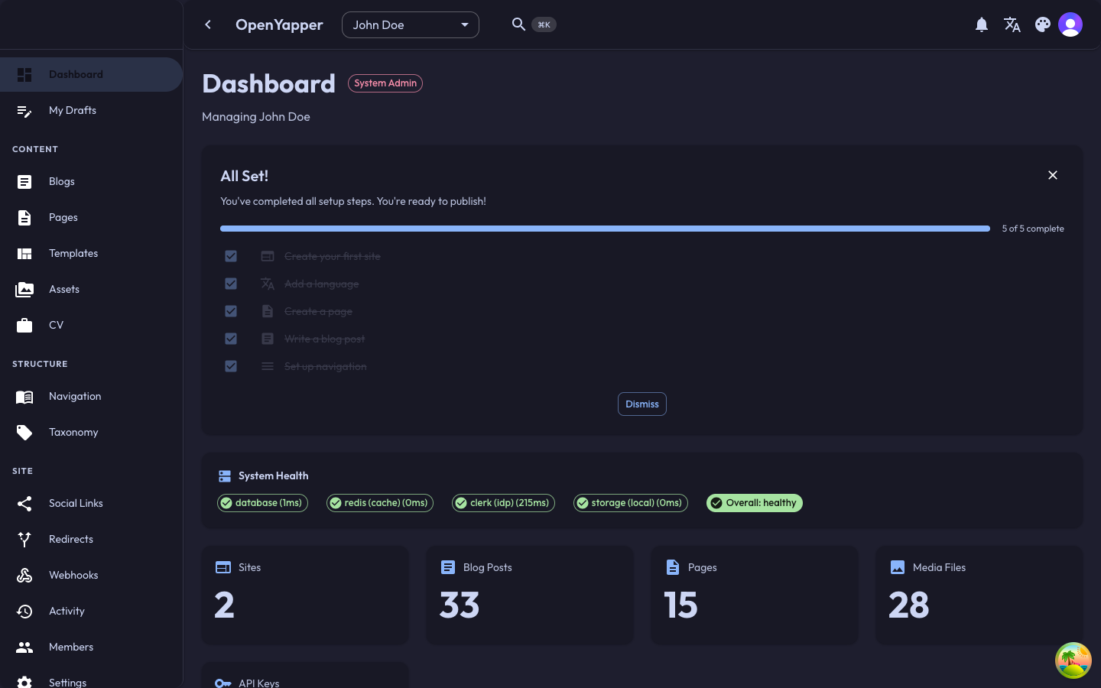Toggle the 'Create your first site' checkbox
1101x688 pixels.
tap(231, 256)
